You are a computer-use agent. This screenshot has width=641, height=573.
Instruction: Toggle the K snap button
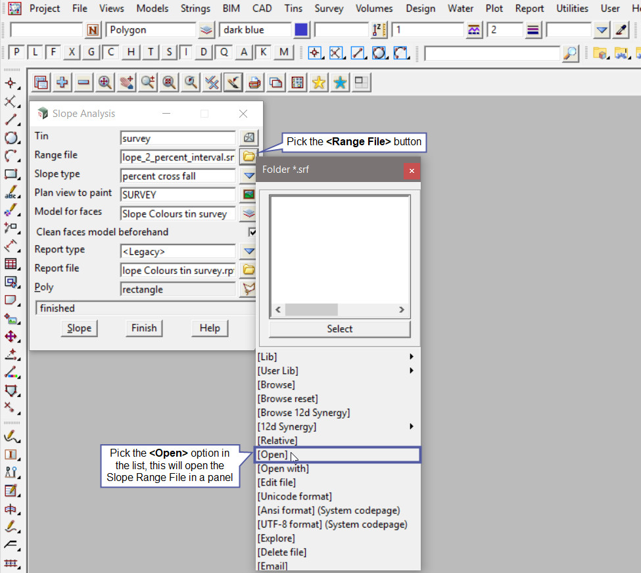(264, 53)
